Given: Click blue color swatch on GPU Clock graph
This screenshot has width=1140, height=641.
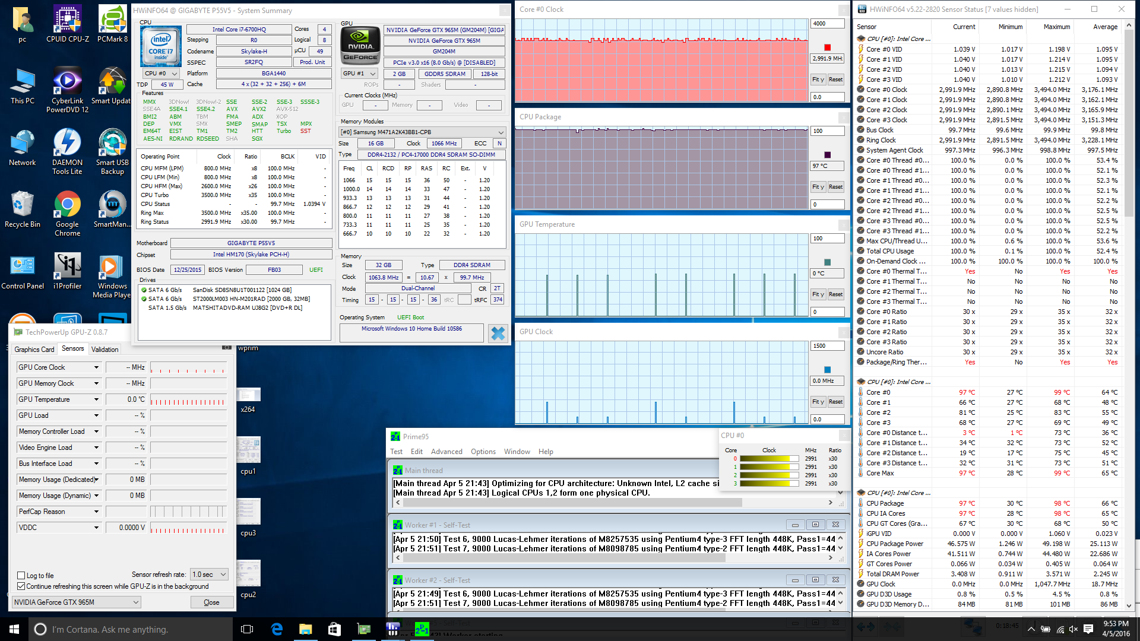Looking at the screenshot, I should tap(827, 370).
